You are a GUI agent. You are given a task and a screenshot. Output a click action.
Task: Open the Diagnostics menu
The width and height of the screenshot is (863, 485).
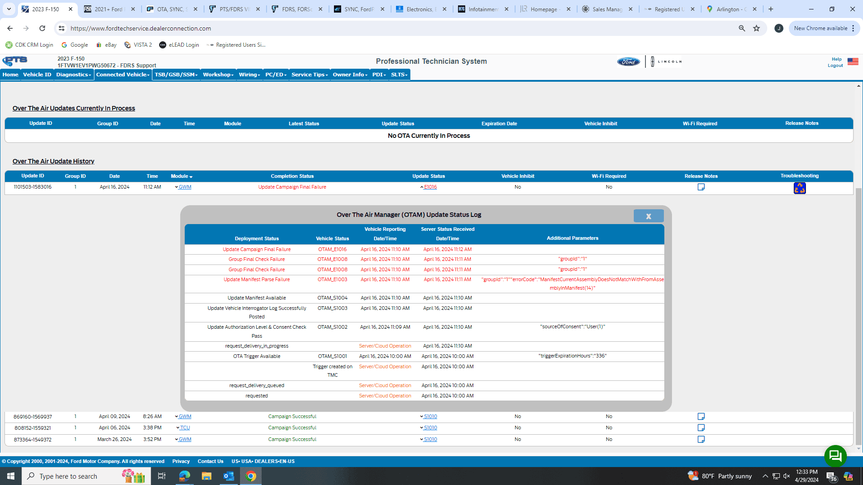pos(73,75)
